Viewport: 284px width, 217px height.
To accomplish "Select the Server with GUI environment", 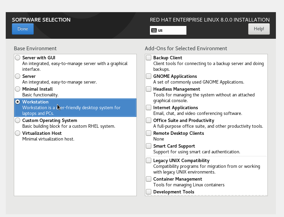I will coord(18,58).
